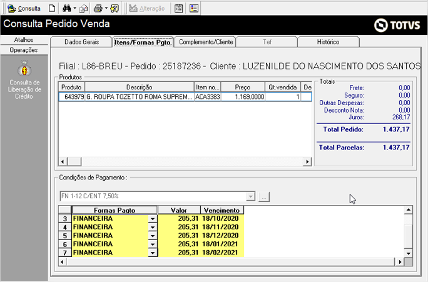Viewport: 428px width, 282px height.
Task: Click the colored list legend icon
Action: [194, 8]
